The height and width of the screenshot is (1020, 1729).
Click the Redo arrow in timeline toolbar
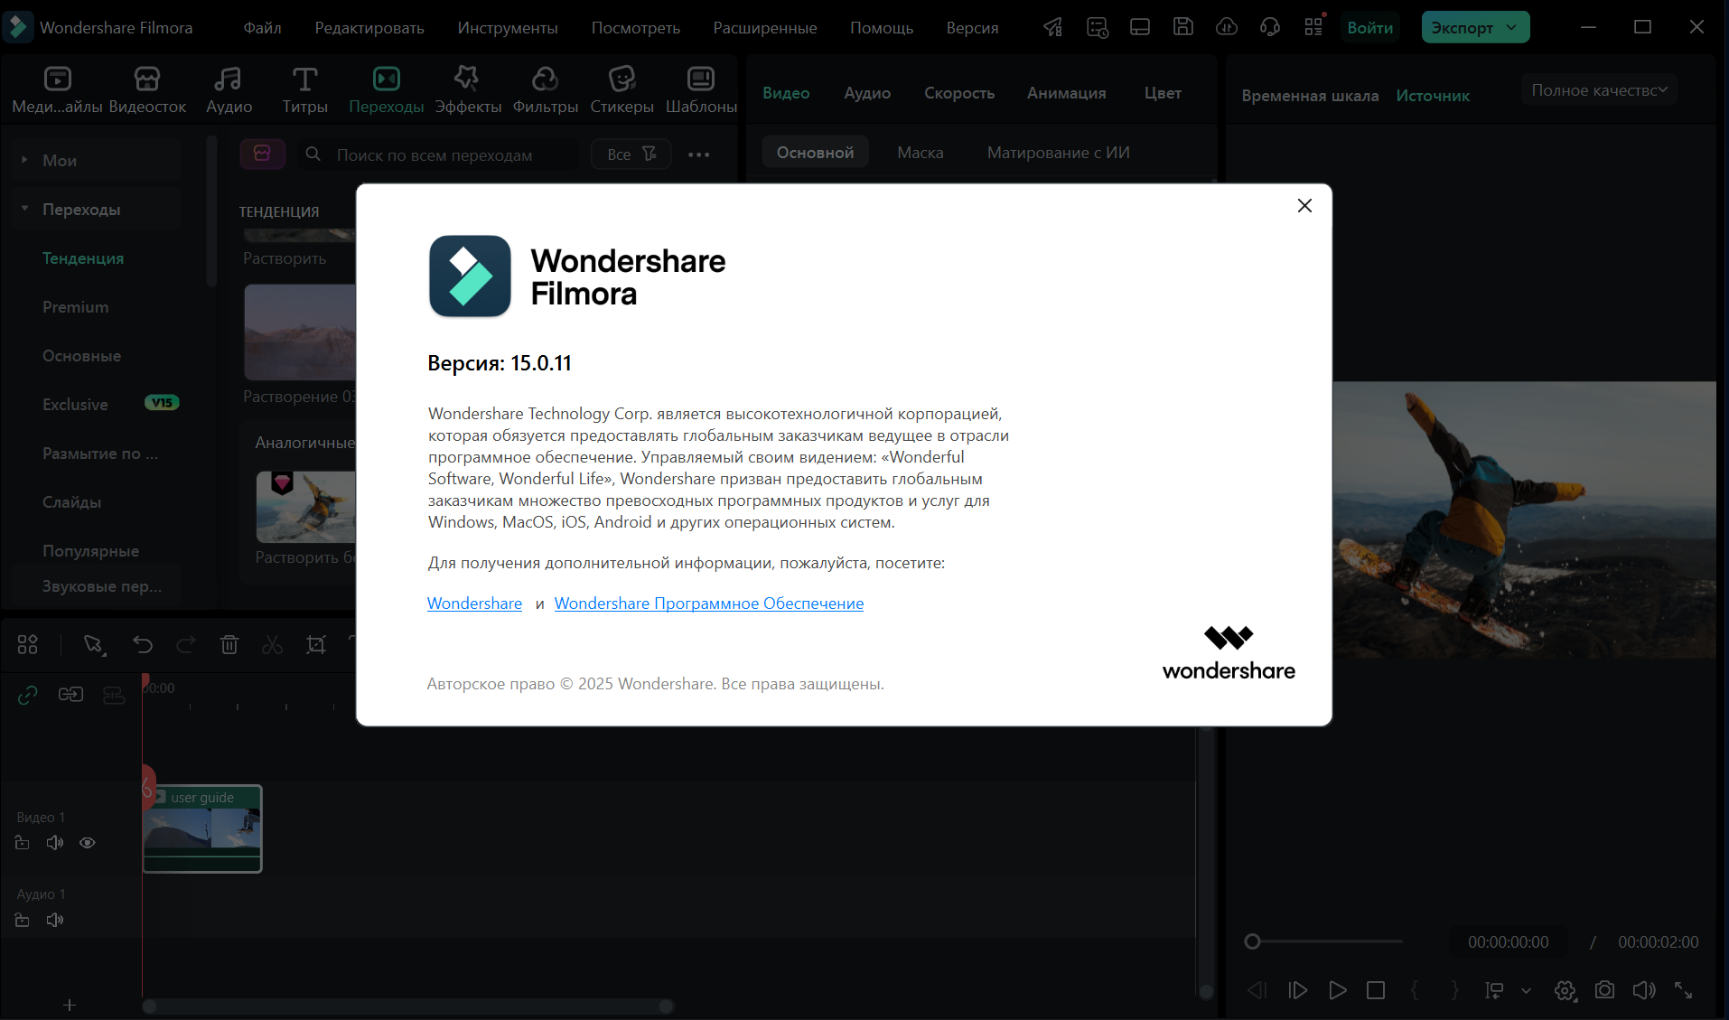tap(186, 644)
